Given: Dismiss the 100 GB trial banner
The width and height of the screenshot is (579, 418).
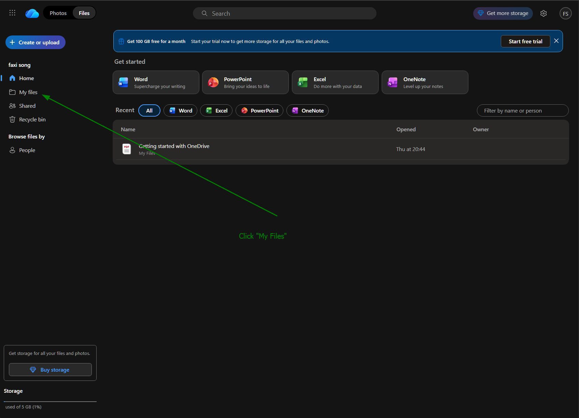Looking at the screenshot, I should click(x=556, y=41).
